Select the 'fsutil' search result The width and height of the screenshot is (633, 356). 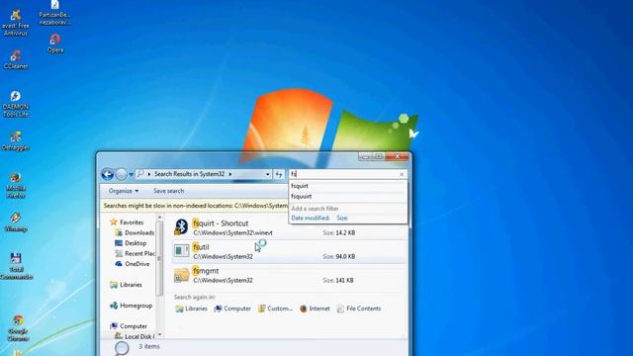click(x=289, y=251)
